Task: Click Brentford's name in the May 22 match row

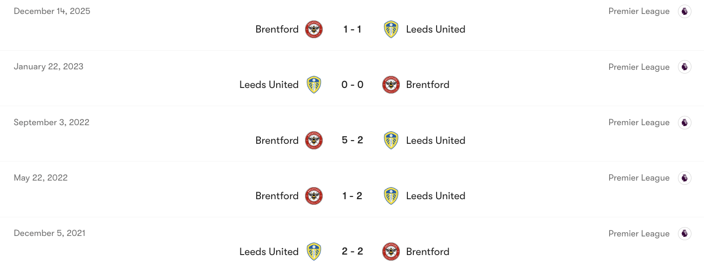Action: tap(277, 195)
